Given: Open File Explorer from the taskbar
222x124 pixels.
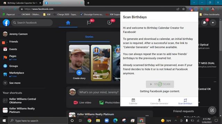Looking at the screenshot, I should (98, 121).
